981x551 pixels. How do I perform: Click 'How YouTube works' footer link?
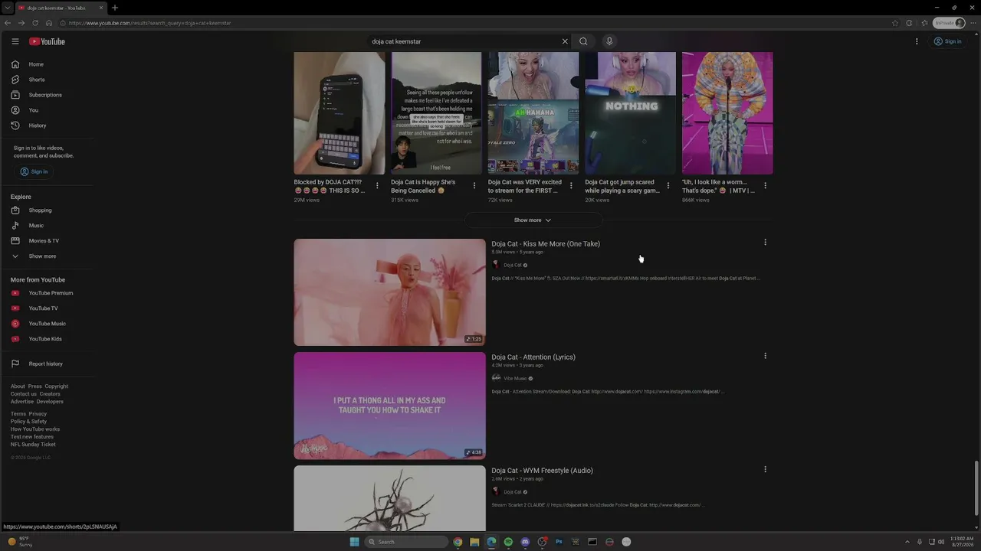pos(35,429)
